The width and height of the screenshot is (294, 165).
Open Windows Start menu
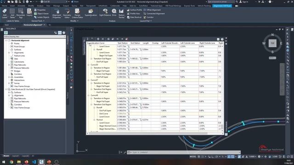pos(4,162)
